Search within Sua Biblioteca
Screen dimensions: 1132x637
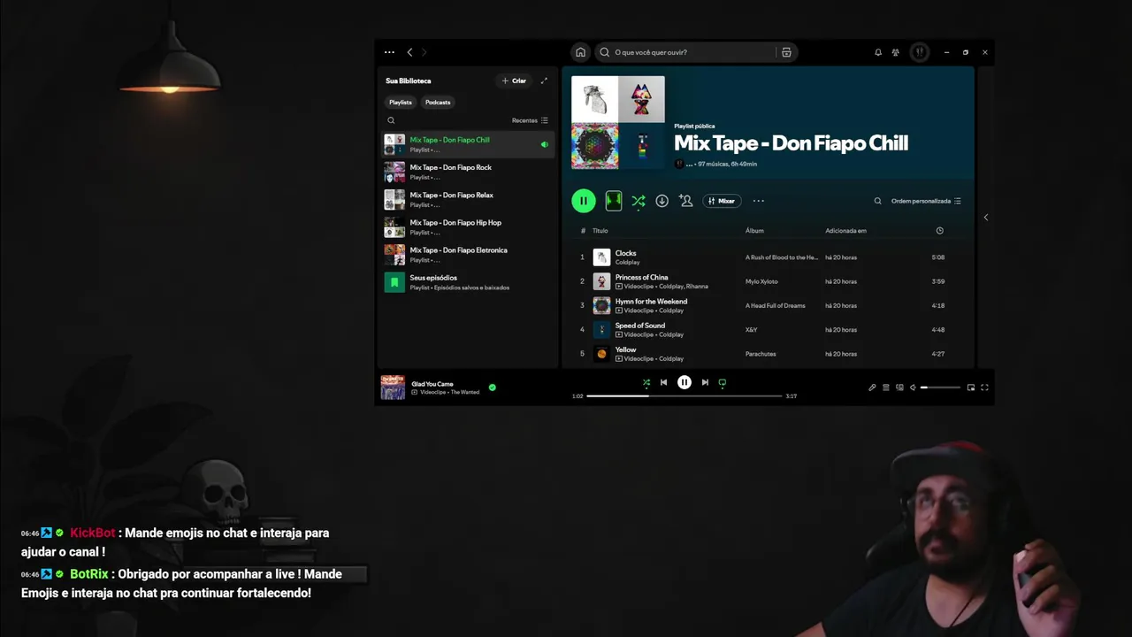(391, 120)
